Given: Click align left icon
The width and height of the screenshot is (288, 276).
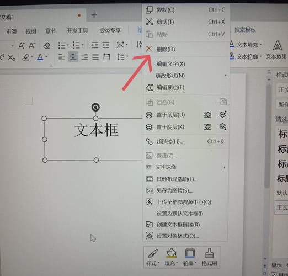Looking at the screenshot, I should point(62,57).
